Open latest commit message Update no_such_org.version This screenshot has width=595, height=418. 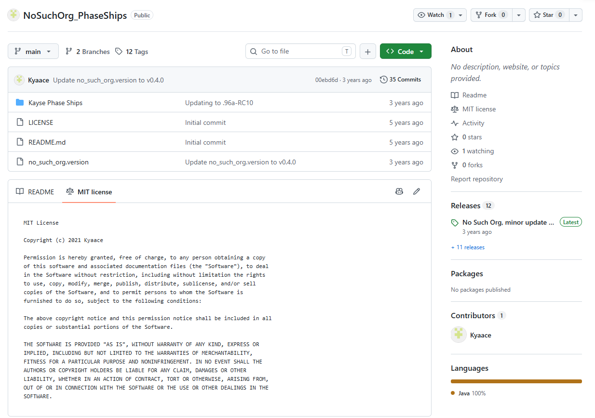click(x=108, y=80)
